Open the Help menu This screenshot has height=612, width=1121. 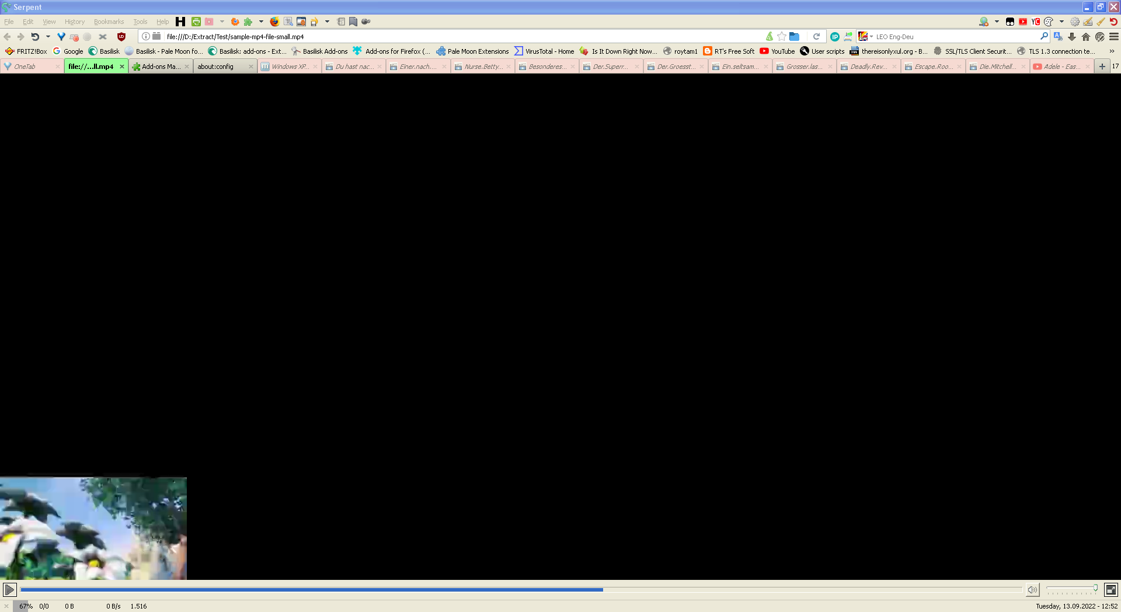click(x=162, y=22)
